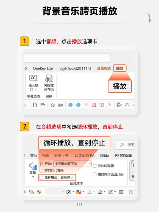The height and width of the screenshot is (212, 159).
Task: Click the pink insert picture icon
Action: coord(94,105)
